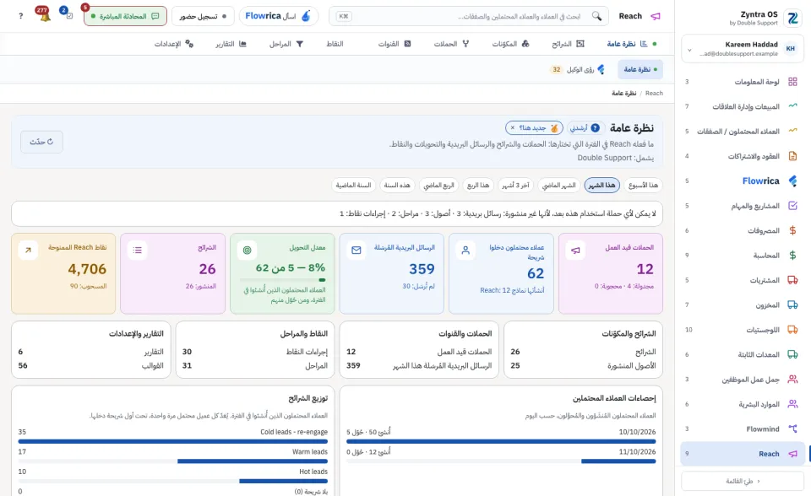Select the هذا الربع period filter
The width and height of the screenshot is (811, 496).
pos(478,185)
